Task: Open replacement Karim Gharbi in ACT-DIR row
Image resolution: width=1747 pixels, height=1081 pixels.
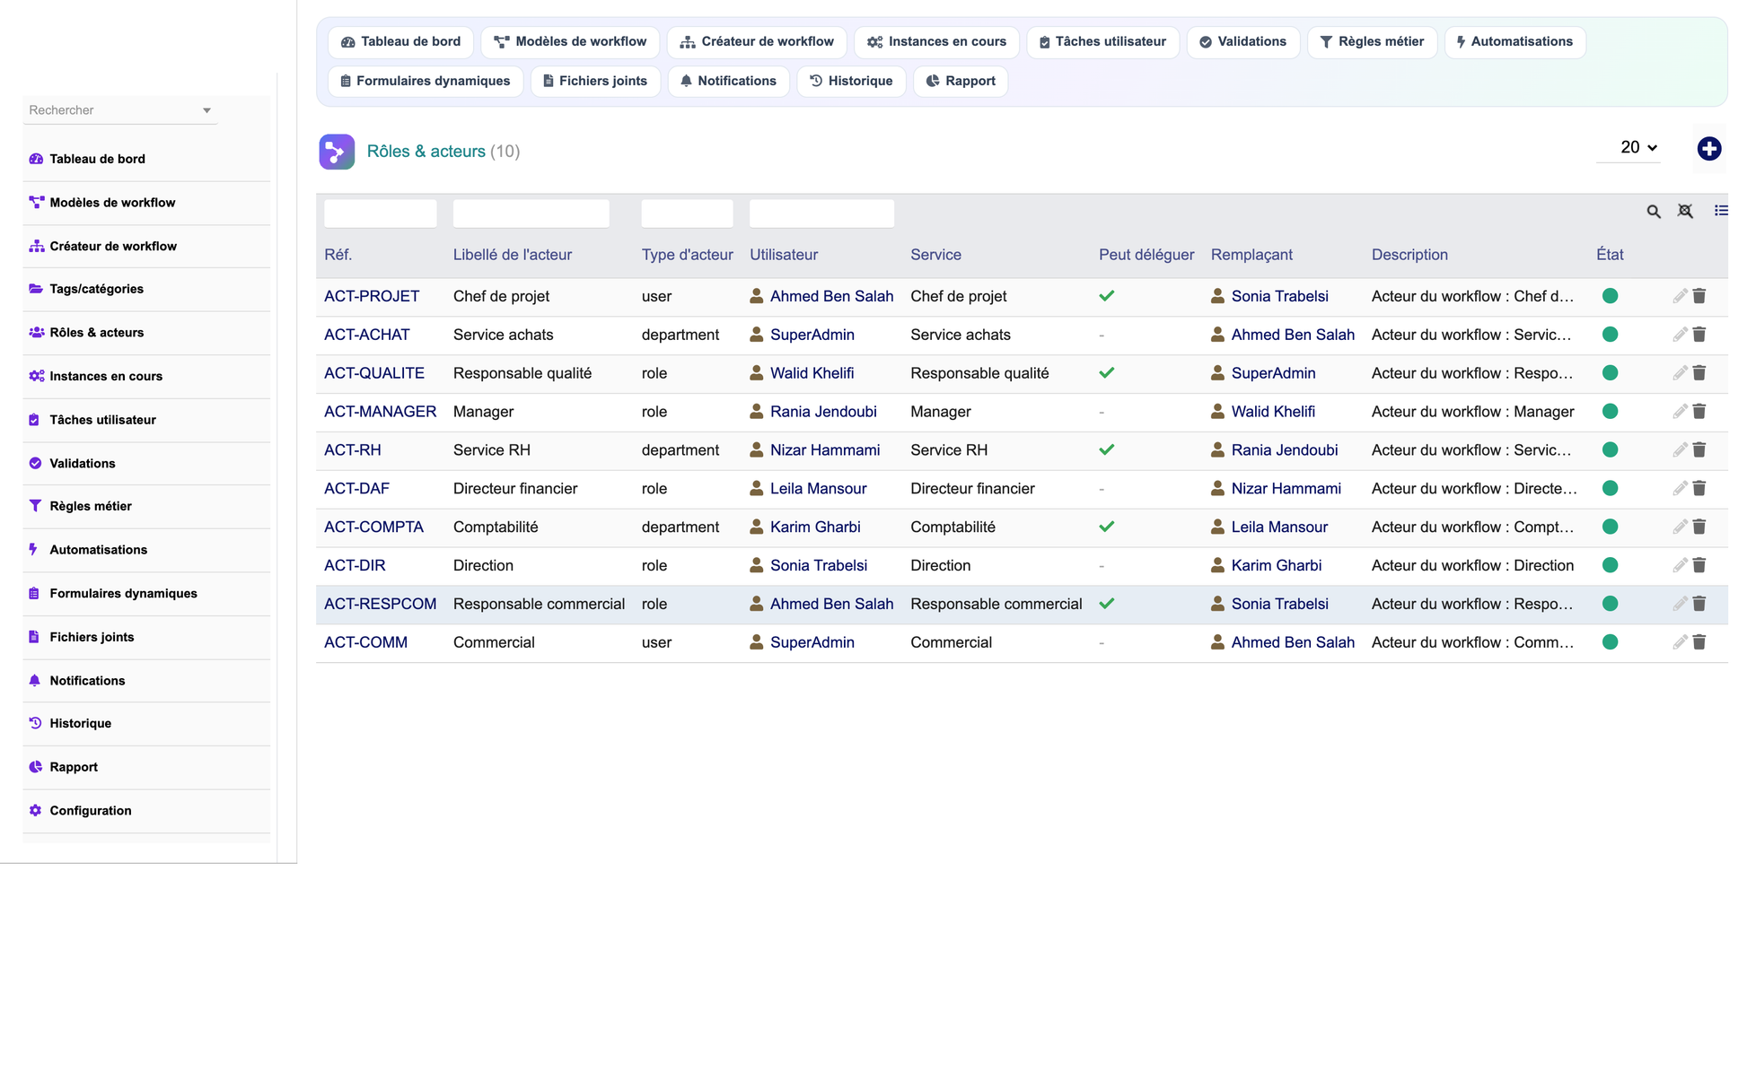Action: (x=1276, y=566)
